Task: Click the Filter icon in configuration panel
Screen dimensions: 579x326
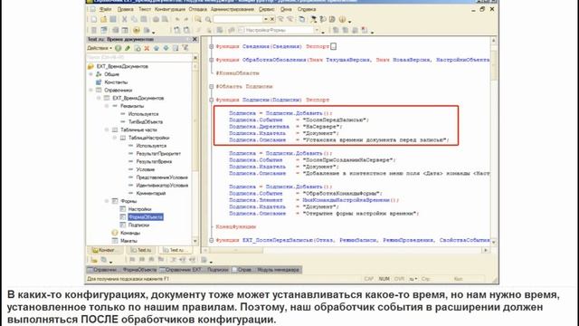Action: point(185,48)
